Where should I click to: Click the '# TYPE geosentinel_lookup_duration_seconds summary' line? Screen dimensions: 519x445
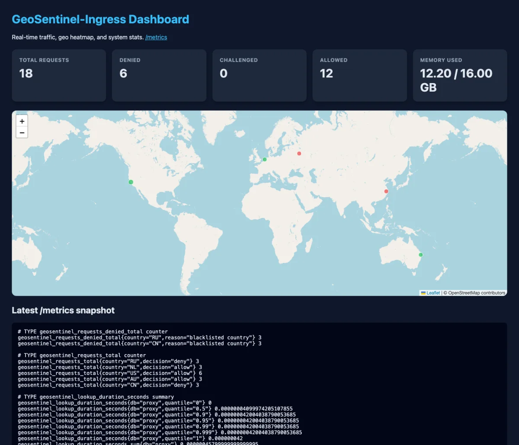[96, 397]
